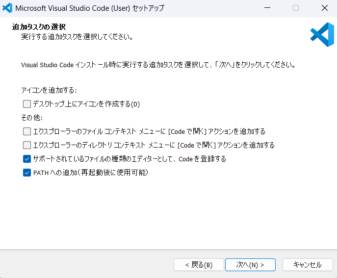Click the Microsoft Visual Studio Code (User) セットアップ title

tap(90, 8)
